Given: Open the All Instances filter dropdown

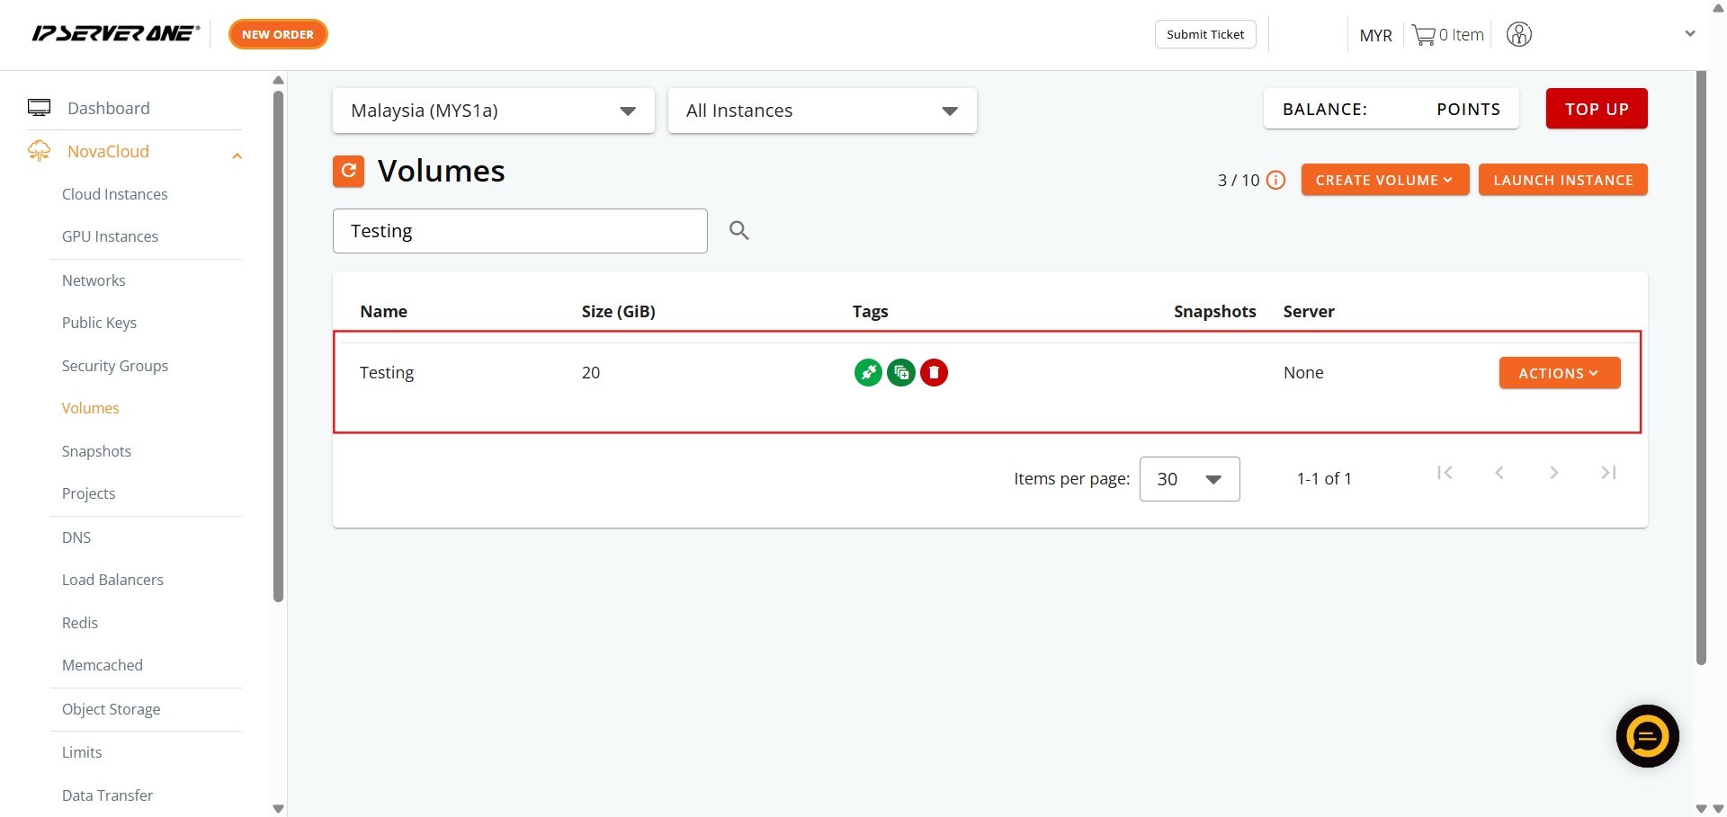Looking at the screenshot, I should [x=821, y=111].
